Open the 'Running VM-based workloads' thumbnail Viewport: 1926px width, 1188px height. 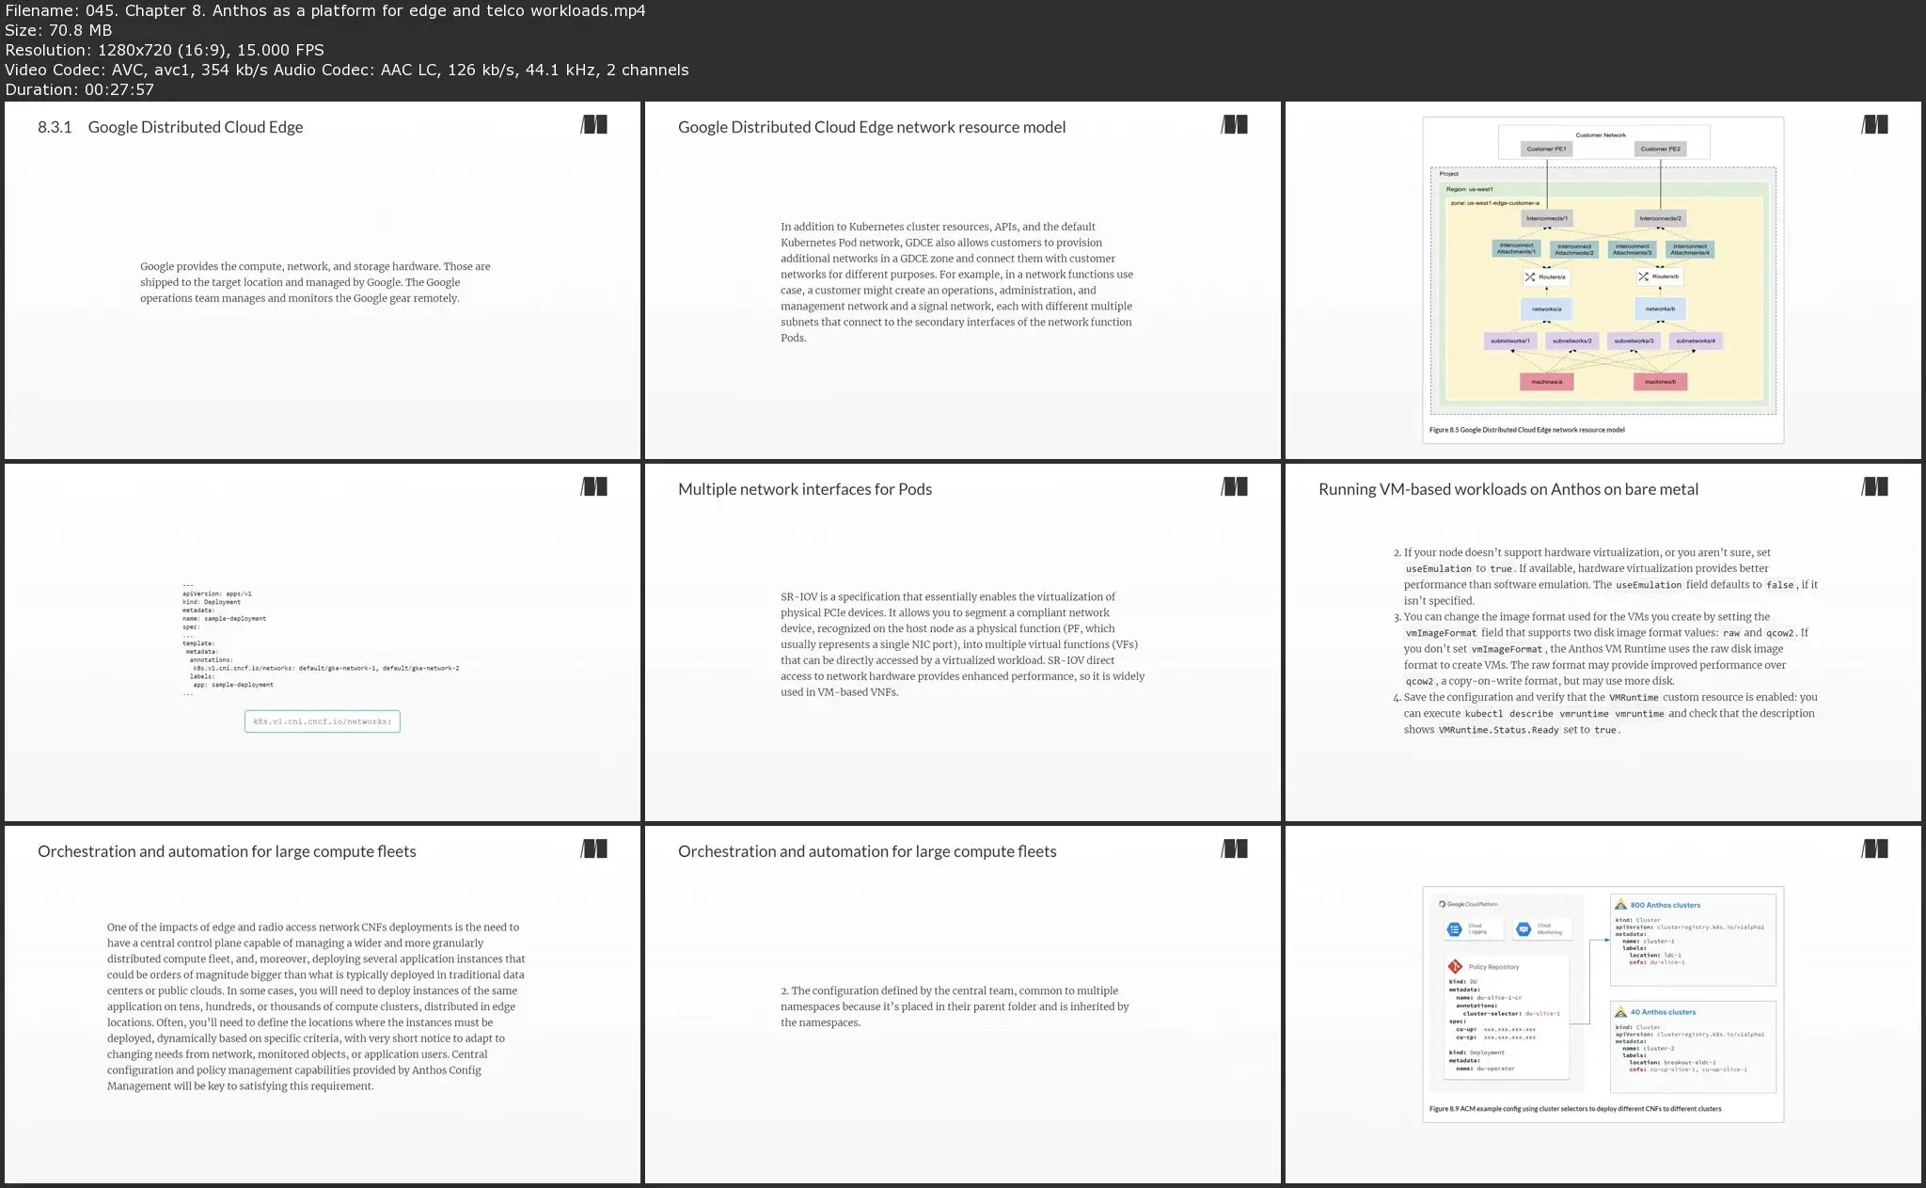click(1603, 642)
